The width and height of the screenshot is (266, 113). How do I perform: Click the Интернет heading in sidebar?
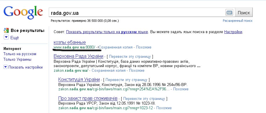pos(12,49)
